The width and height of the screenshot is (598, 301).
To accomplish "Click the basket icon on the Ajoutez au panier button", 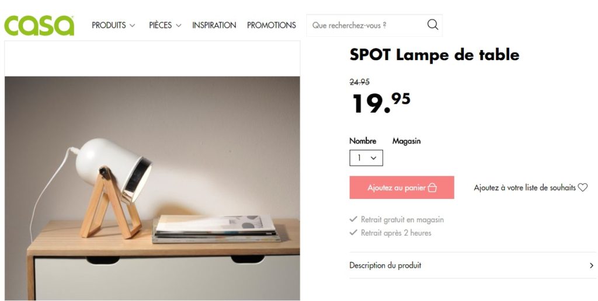I will (432, 187).
